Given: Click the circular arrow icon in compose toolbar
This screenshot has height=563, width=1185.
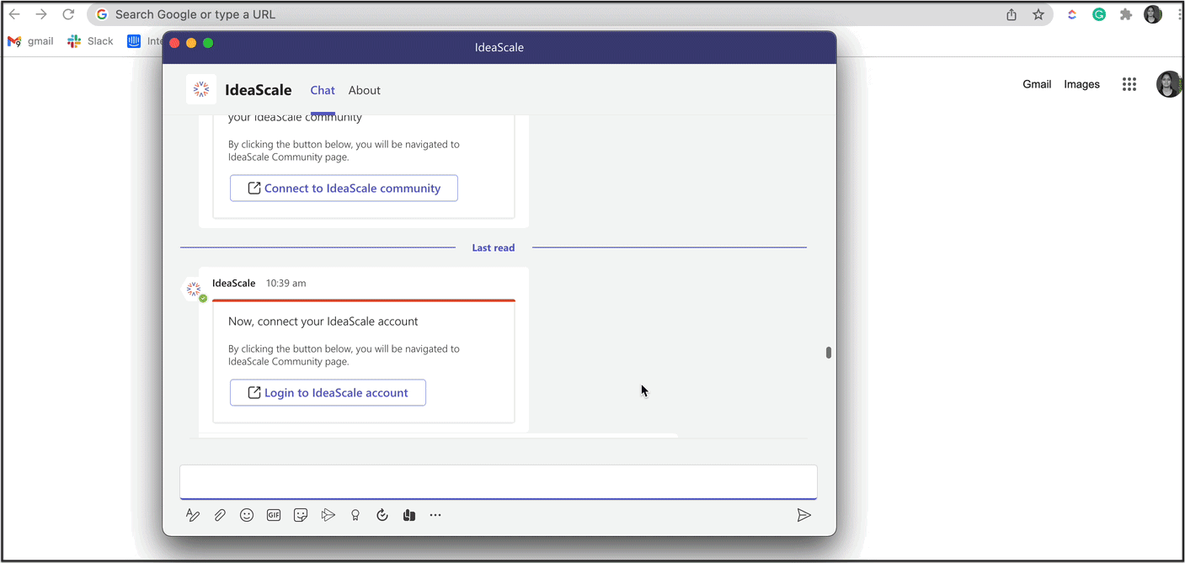Looking at the screenshot, I should point(382,515).
